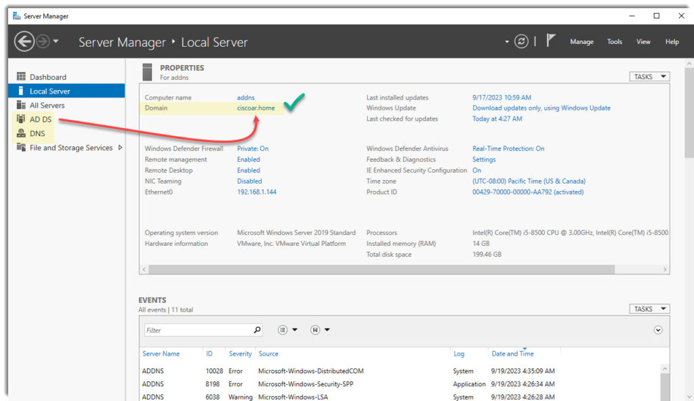Click the DNS icon

pos(21,133)
